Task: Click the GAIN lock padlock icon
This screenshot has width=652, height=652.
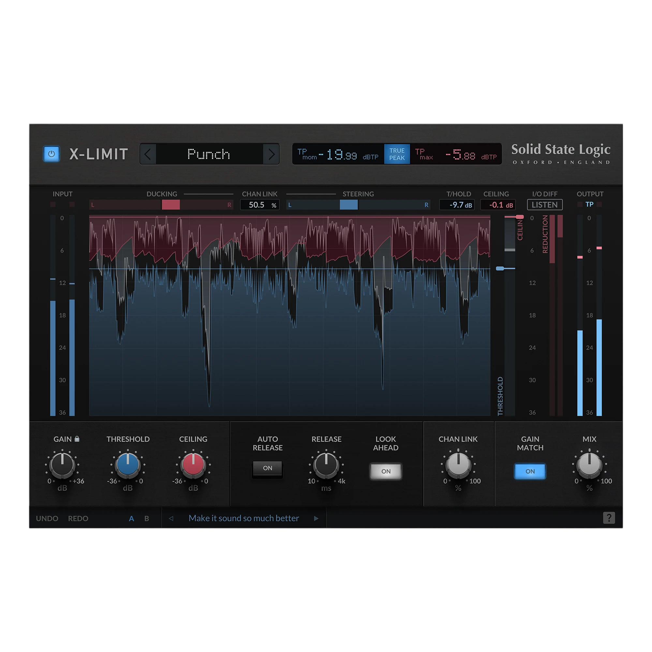Action: [77, 439]
